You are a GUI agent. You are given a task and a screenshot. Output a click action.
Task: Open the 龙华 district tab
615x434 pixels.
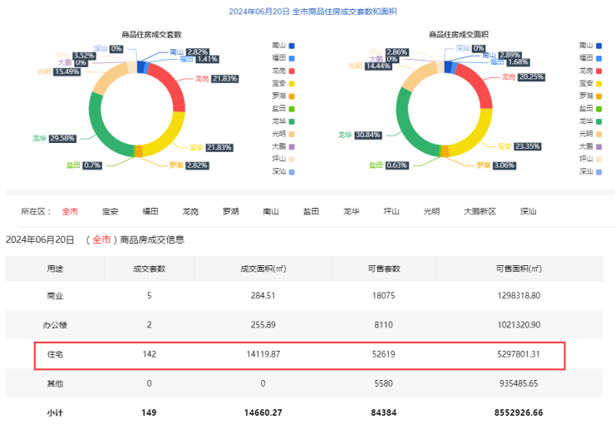point(352,211)
